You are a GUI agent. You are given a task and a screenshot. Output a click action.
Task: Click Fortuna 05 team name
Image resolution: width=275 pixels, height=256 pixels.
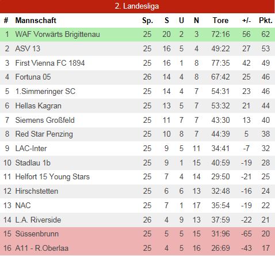[x=33, y=77]
